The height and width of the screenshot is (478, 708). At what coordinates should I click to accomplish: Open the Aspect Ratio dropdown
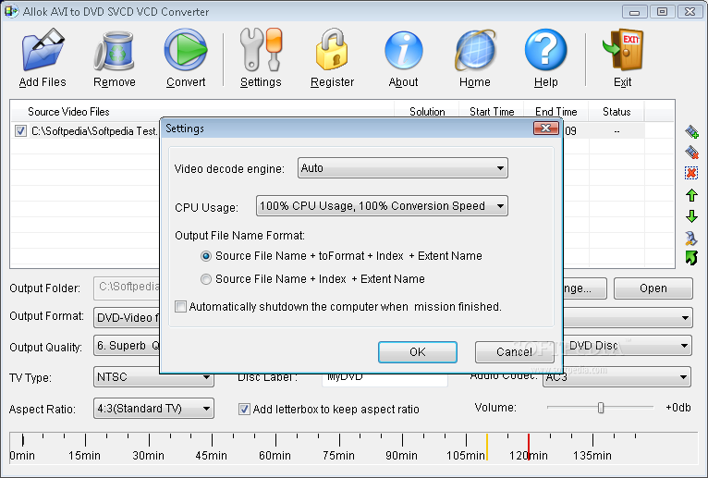pyautogui.click(x=153, y=409)
